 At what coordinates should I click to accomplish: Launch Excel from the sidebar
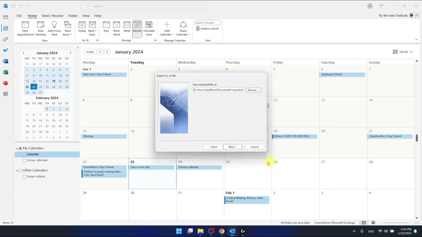[6, 72]
